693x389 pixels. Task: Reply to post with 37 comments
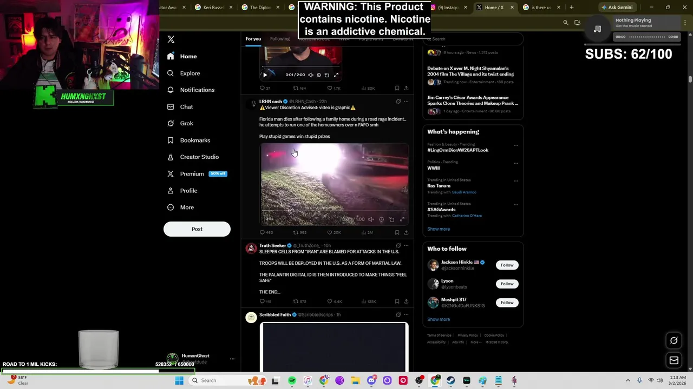pos(265,88)
